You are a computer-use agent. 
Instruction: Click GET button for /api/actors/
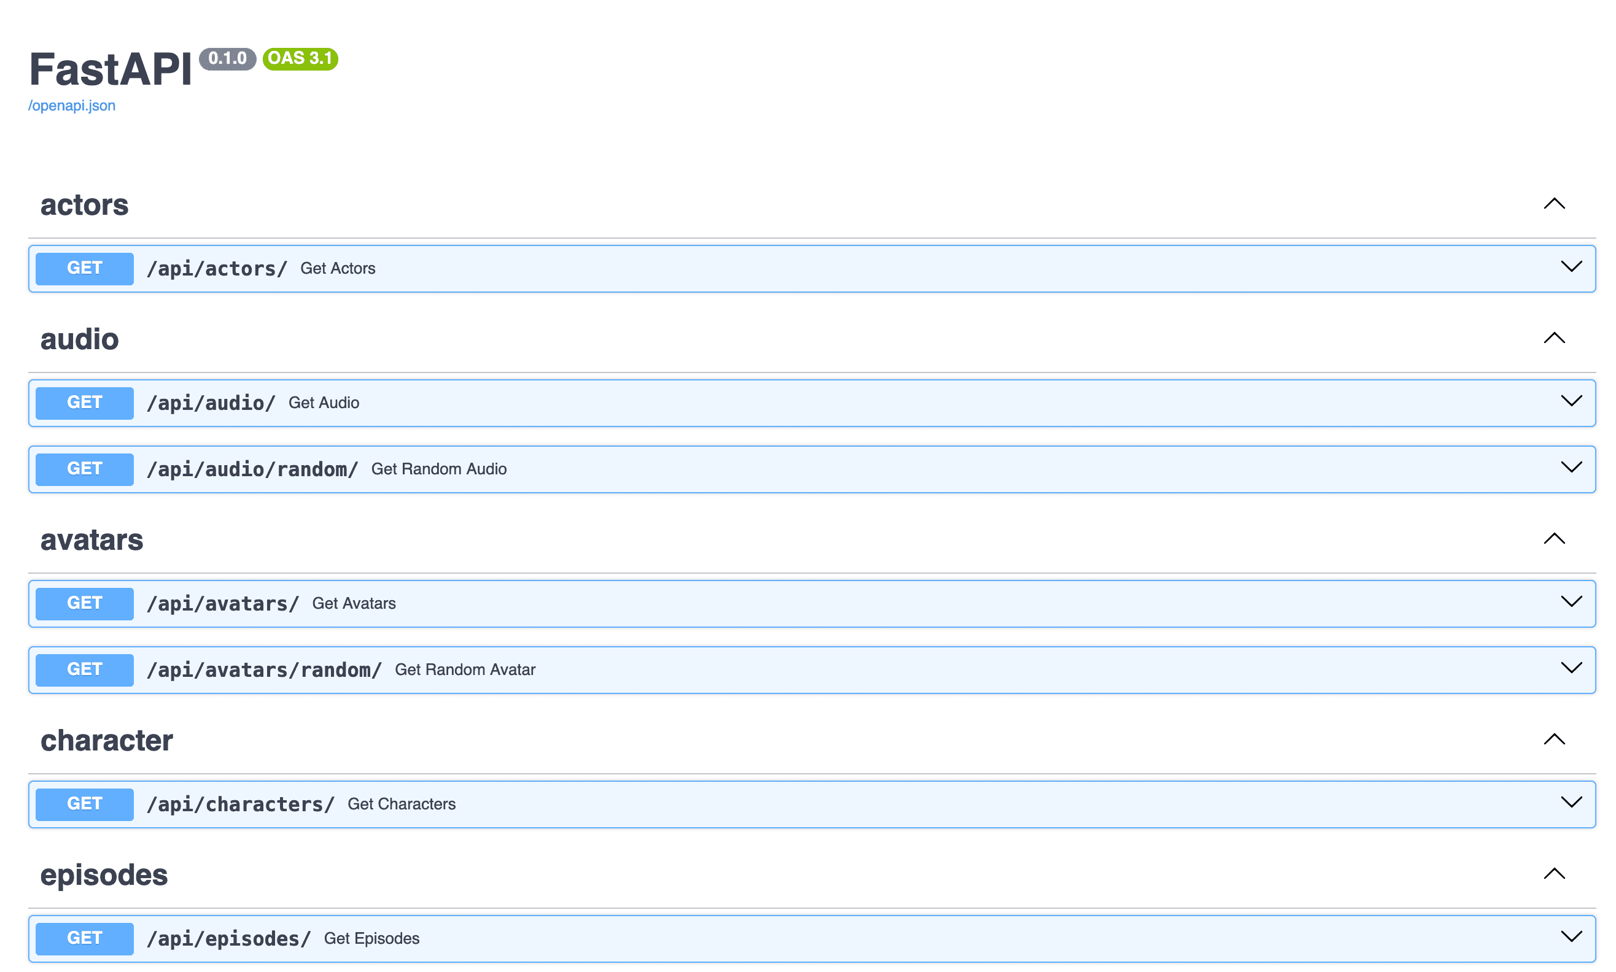(x=85, y=269)
